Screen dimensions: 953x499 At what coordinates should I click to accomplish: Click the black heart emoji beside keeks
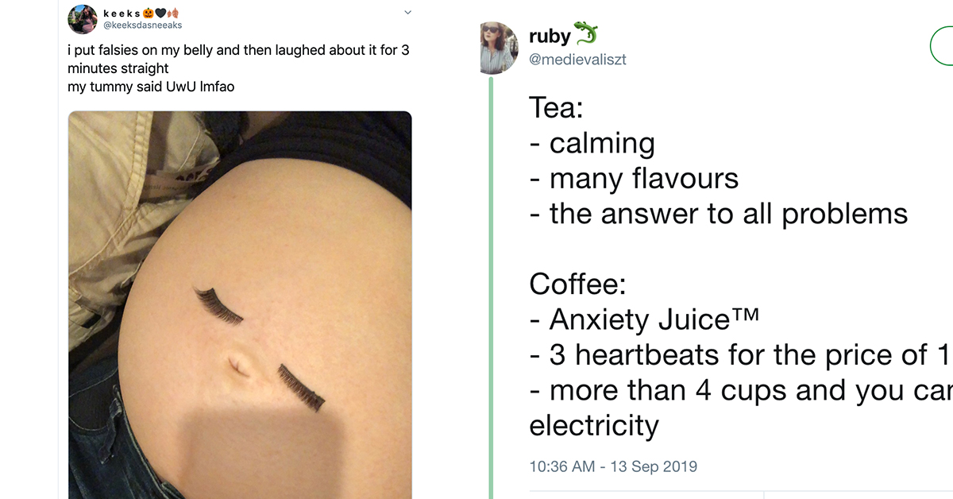159,14
